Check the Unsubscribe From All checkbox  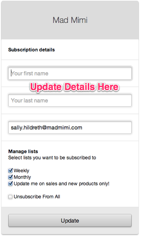(10, 197)
